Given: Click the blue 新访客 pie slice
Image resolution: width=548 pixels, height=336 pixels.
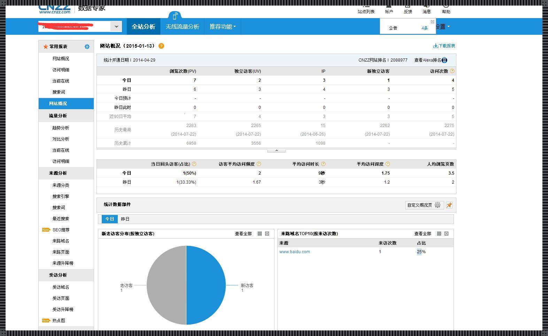Looking at the screenshot, I should [x=206, y=285].
